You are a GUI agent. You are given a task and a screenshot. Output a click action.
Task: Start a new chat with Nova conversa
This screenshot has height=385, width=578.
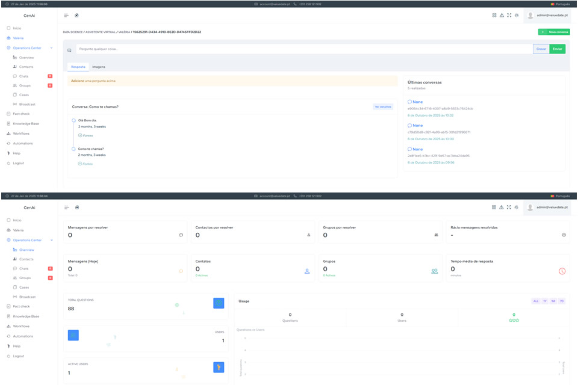click(554, 32)
